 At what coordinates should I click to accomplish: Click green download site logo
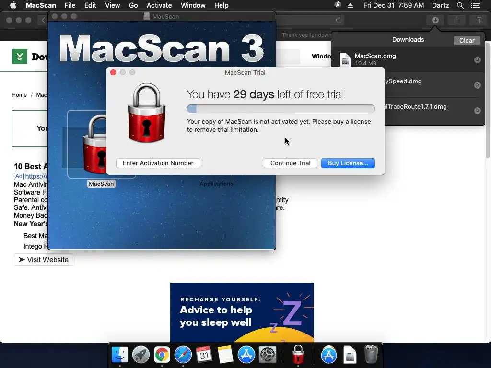click(19, 57)
